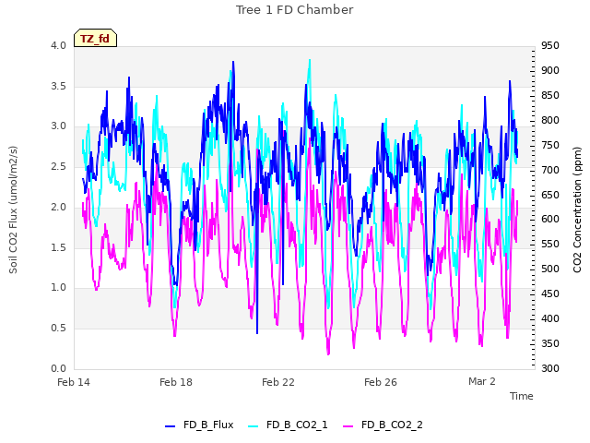Click the 800 right axis tick label
The width and height of the screenshot is (590, 443).
[x=550, y=120]
